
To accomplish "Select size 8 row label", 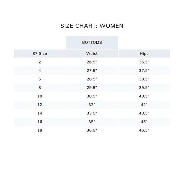I will [40, 87].
